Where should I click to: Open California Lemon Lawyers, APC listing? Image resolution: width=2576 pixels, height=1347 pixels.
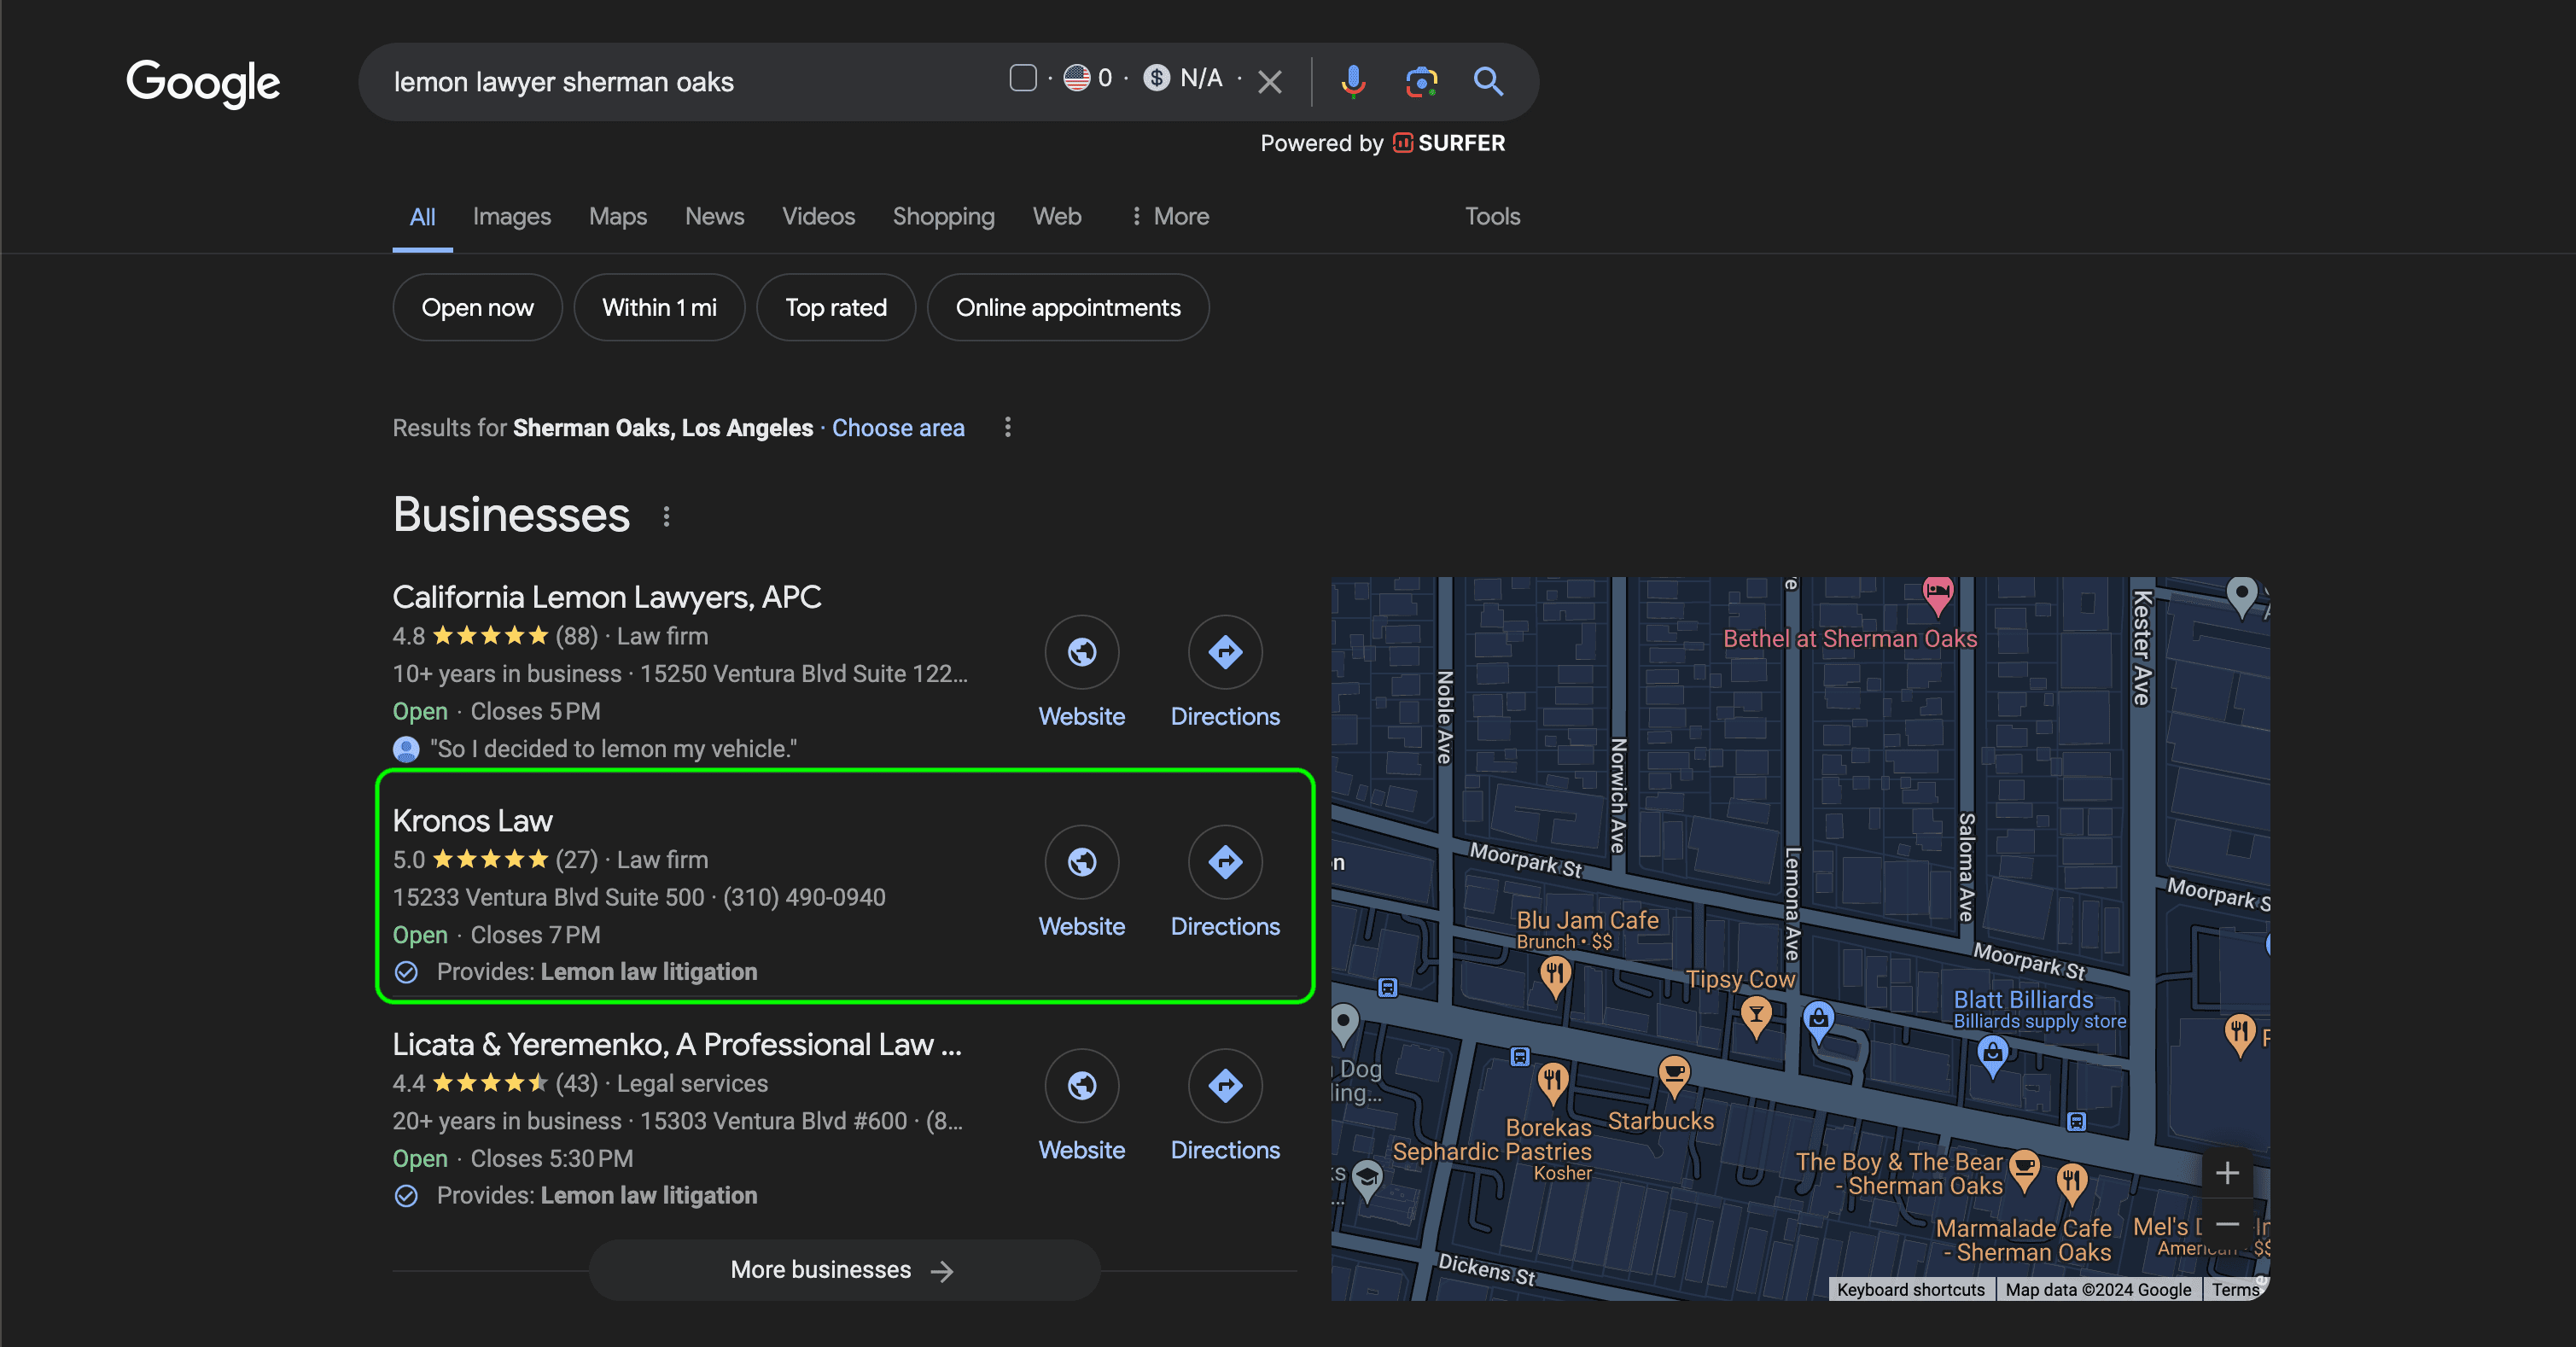point(606,597)
